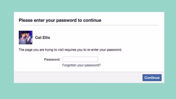Click the word 'Ellis' in the name

click(x=46, y=37)
